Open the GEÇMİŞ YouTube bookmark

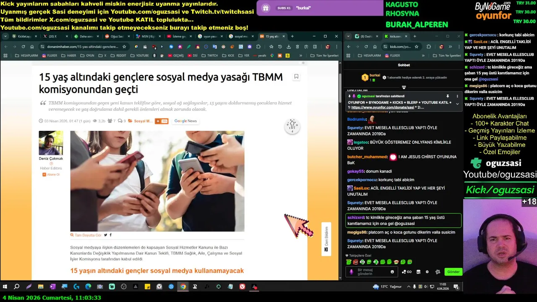click(x=175, y=55)
